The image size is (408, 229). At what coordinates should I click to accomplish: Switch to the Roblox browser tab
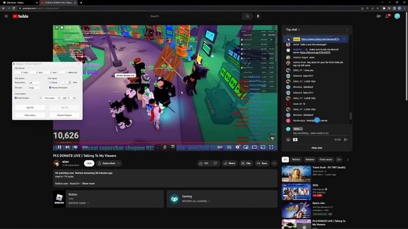[x=19, y=3]
